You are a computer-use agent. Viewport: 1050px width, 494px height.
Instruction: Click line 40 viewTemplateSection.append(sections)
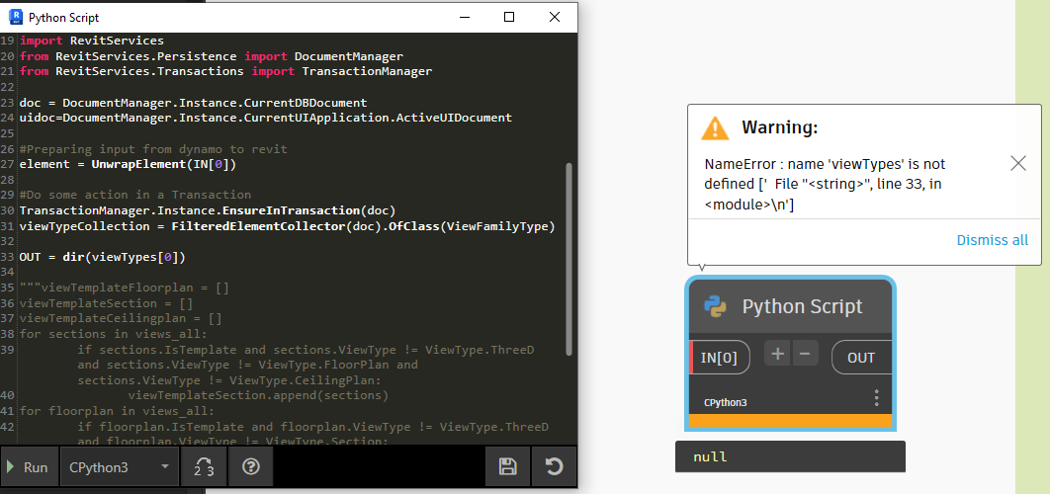(x=258, y=396)
